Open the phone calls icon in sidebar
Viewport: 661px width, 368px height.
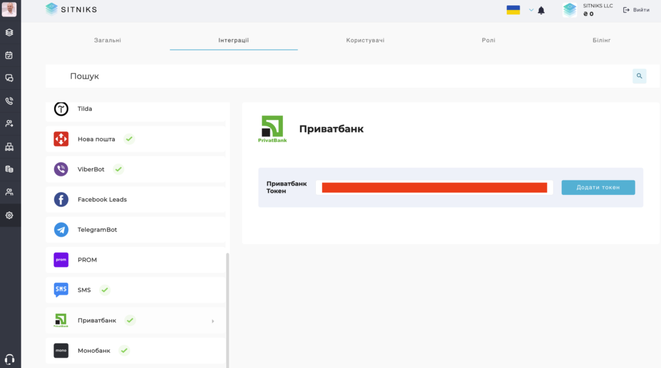(x=9, y=100)
